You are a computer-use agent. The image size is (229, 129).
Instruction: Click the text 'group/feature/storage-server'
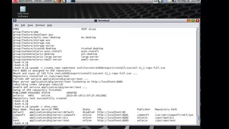tap(34, 46)
